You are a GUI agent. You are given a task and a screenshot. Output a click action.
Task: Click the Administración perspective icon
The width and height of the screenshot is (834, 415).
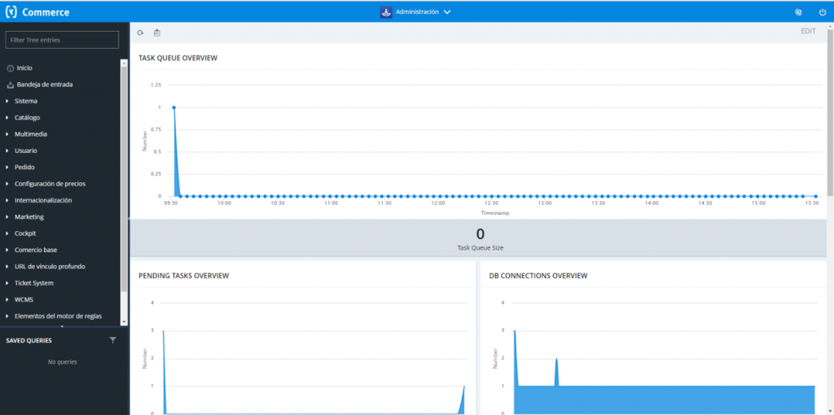[x=386, y=12]
